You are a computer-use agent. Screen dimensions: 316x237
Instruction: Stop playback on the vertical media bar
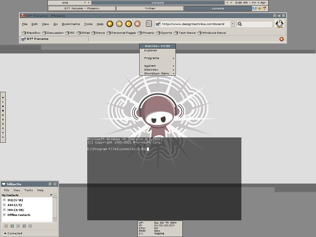tap(3, 111)
